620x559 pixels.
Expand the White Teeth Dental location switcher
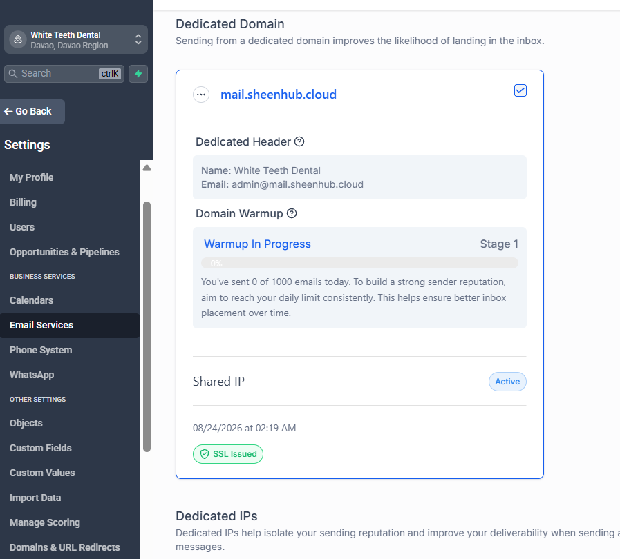76,39
